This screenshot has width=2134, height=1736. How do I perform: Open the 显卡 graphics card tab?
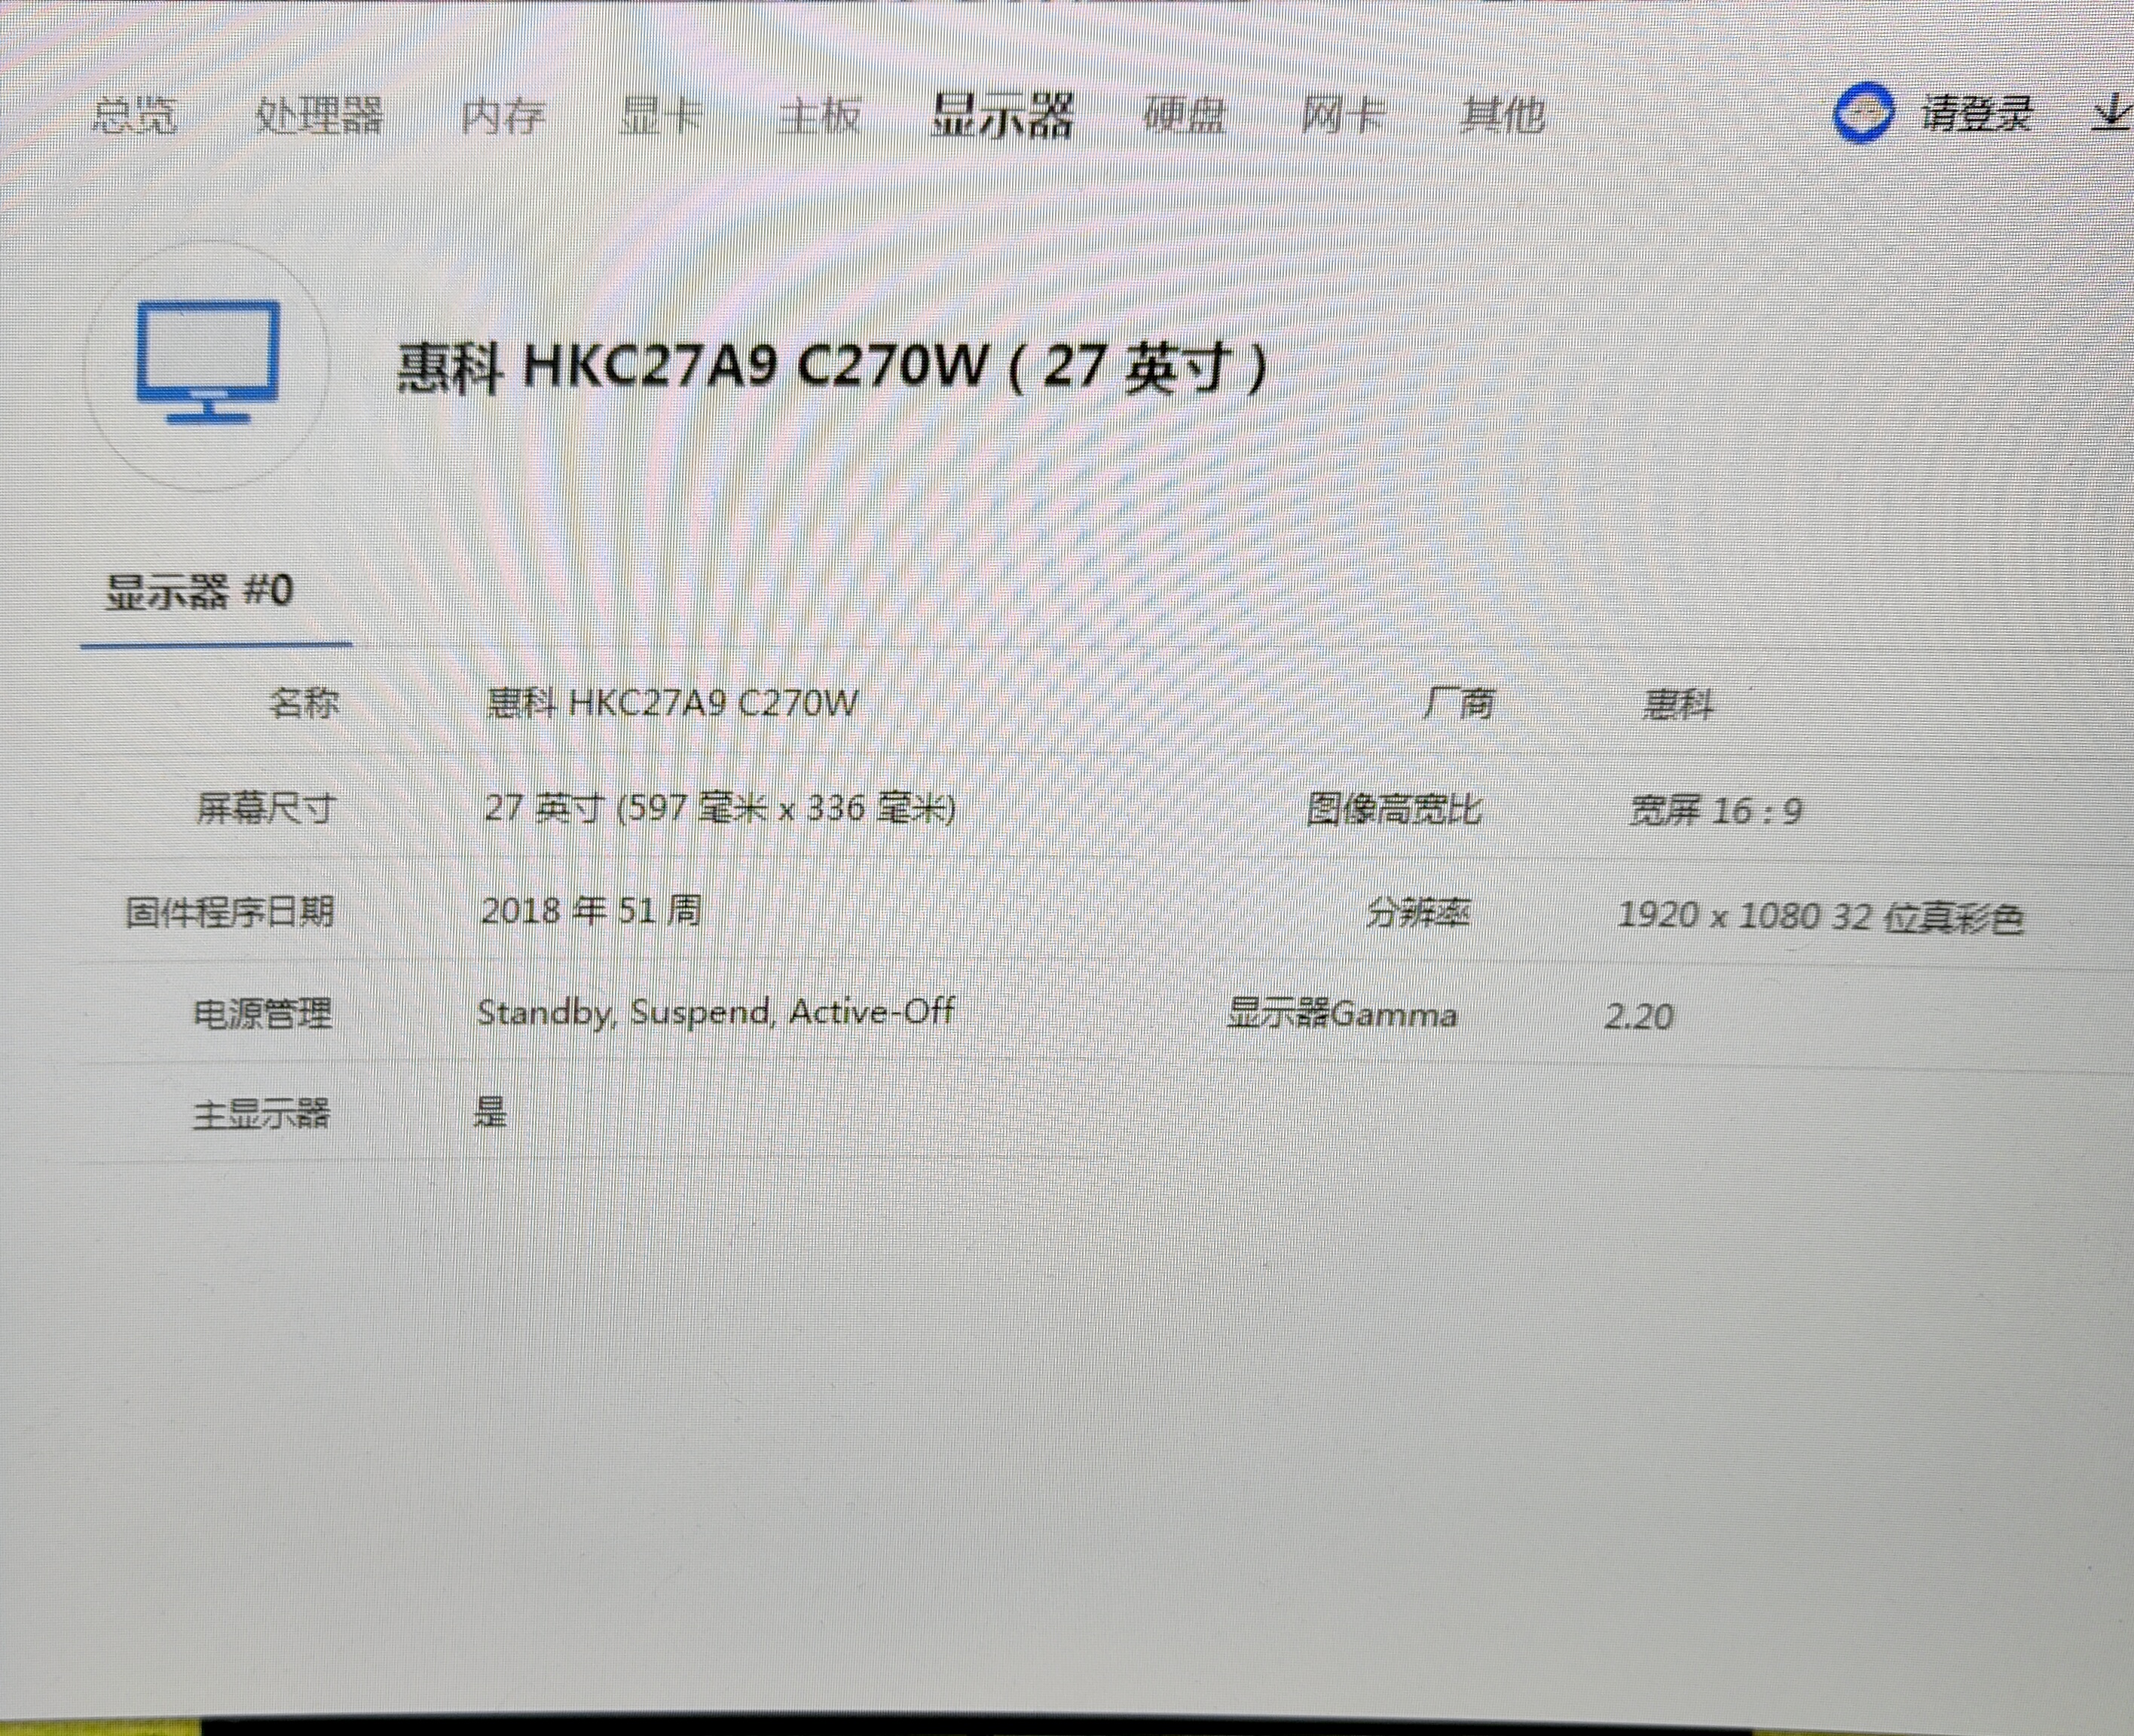point(661,117)
